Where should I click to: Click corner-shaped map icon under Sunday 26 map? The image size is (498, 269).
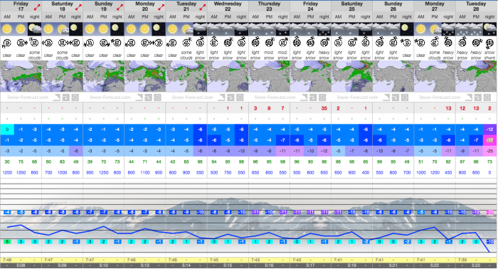[387, 97]
